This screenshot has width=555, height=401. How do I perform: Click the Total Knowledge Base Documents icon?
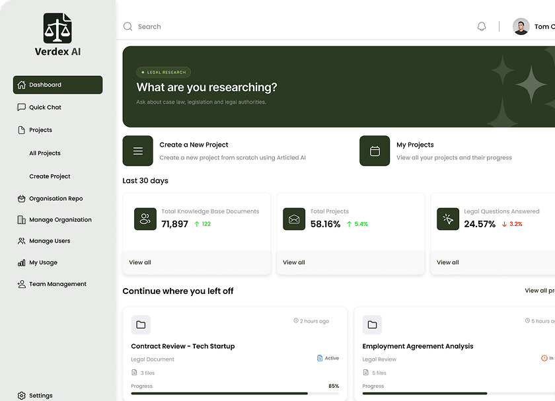[145, 219]
